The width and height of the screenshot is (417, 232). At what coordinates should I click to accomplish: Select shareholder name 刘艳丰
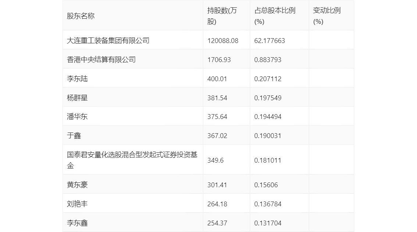(77, 204)
